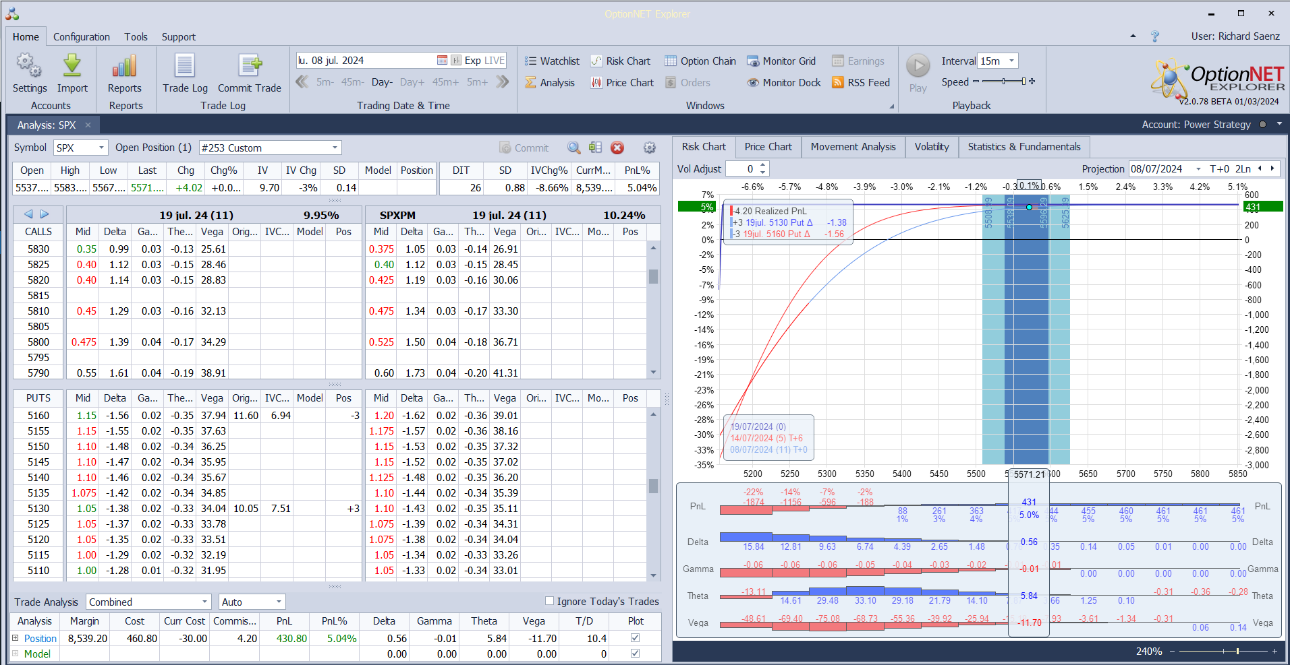Open the RSS Feed window
This screenshot has height=665, width=1290.
click(x=861, y=83)
